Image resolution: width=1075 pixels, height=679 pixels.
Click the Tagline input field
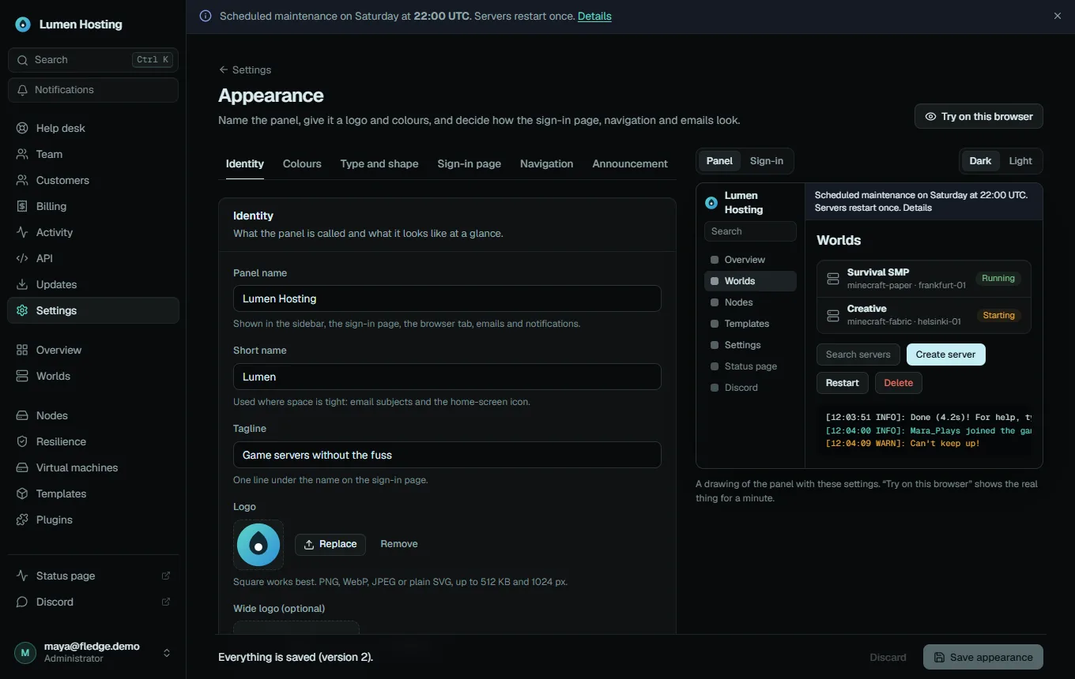pos(447,455)
